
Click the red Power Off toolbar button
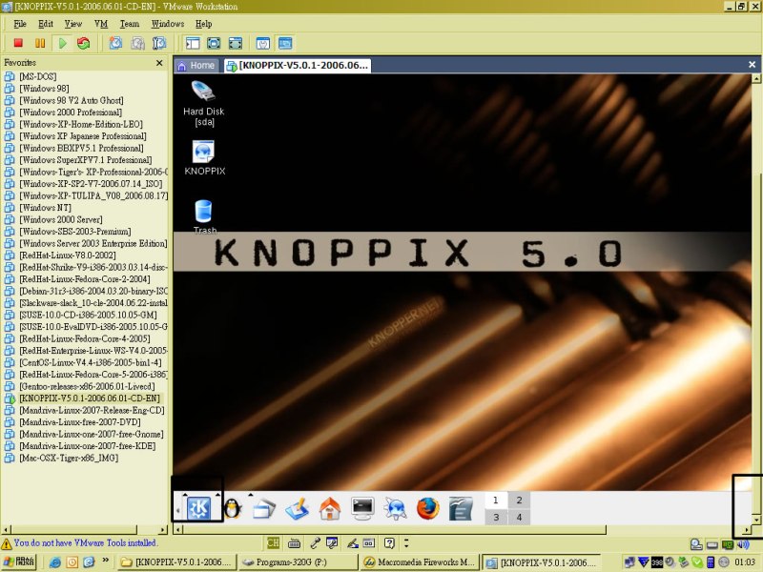tap(18, 43)
